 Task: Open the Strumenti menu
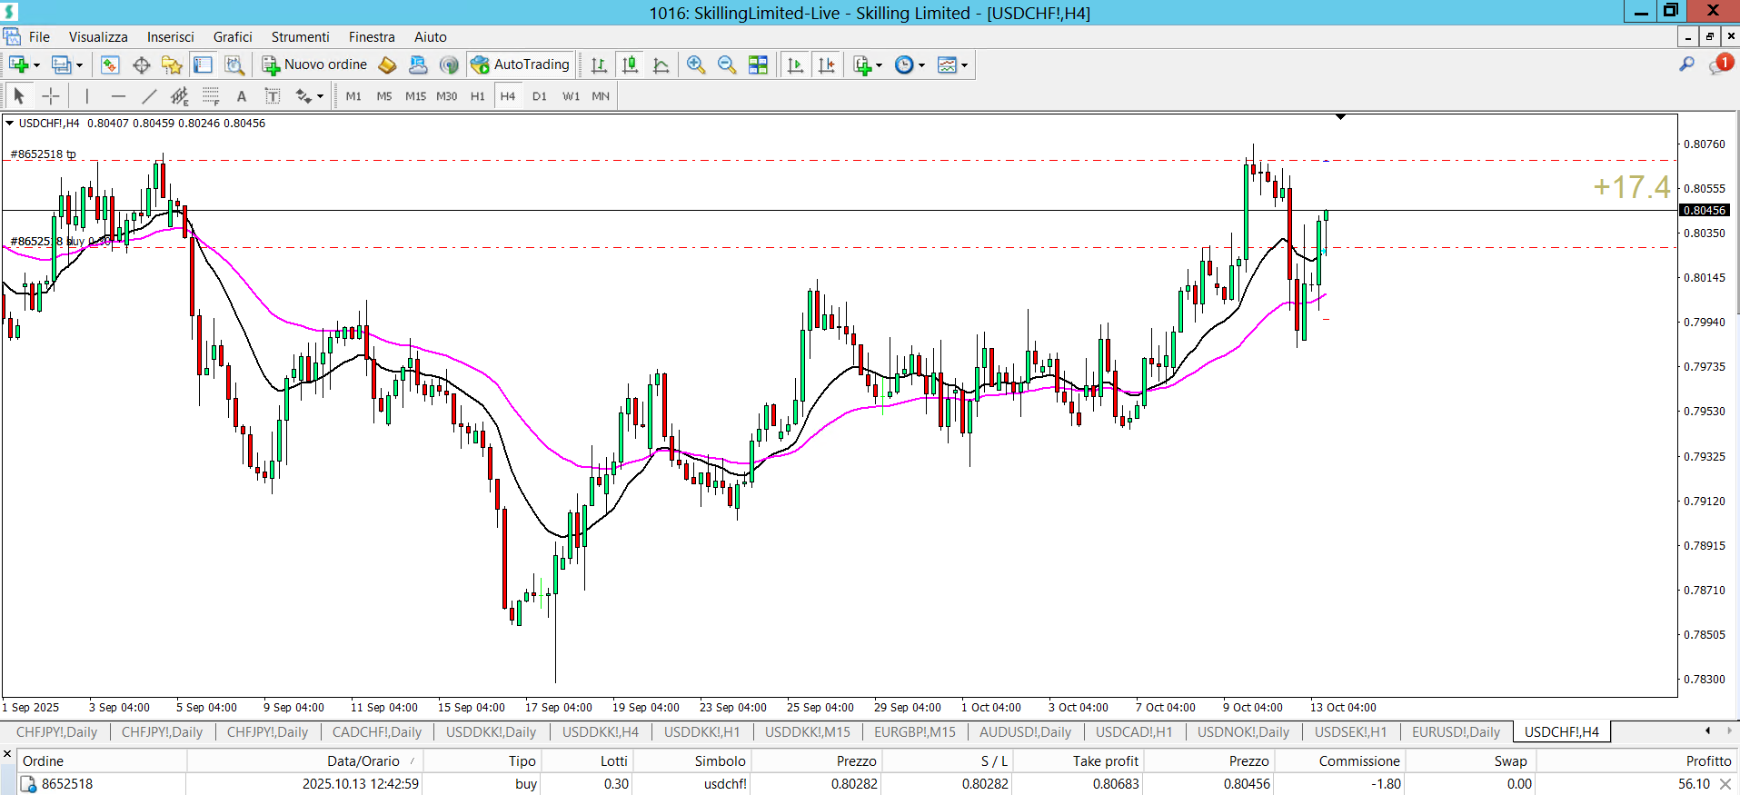(300, 37)
